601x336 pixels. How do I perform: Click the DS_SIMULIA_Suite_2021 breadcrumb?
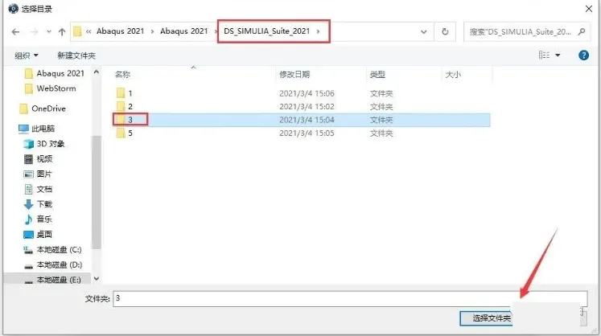[x=267, y=31]
